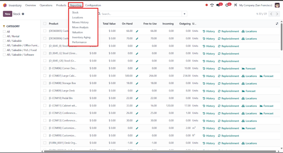Check All / Saleable / PoS / Food category

pos(4,50)
